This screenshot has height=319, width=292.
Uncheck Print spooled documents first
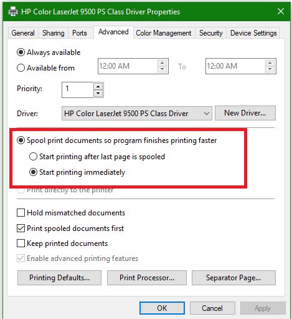coord(21,228)
